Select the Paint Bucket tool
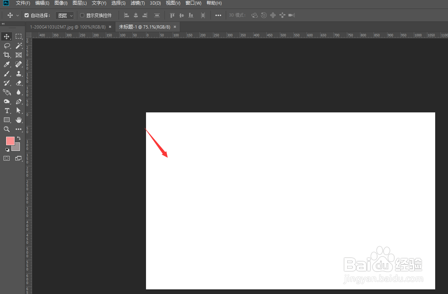The height and width of the screenshot is (294, 448). coord(7,92)
